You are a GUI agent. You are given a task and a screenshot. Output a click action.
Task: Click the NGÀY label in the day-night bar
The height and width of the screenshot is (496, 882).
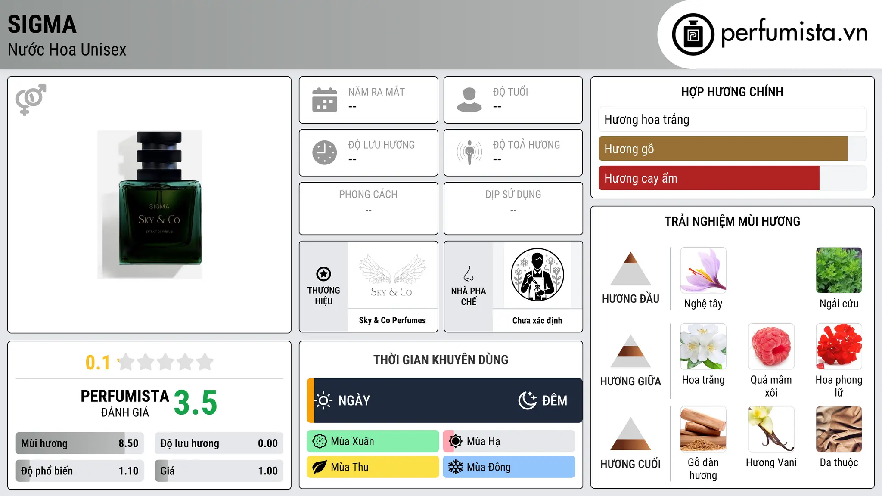pos(354,400)
